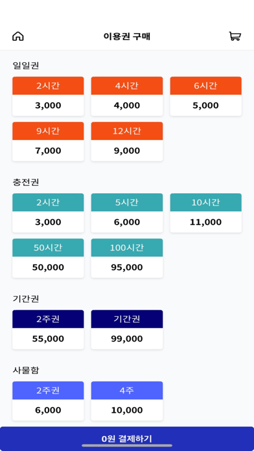Select the 일일권 2시간 3,000 pass
The image size is (254, 451).
(x=48, y=97)
